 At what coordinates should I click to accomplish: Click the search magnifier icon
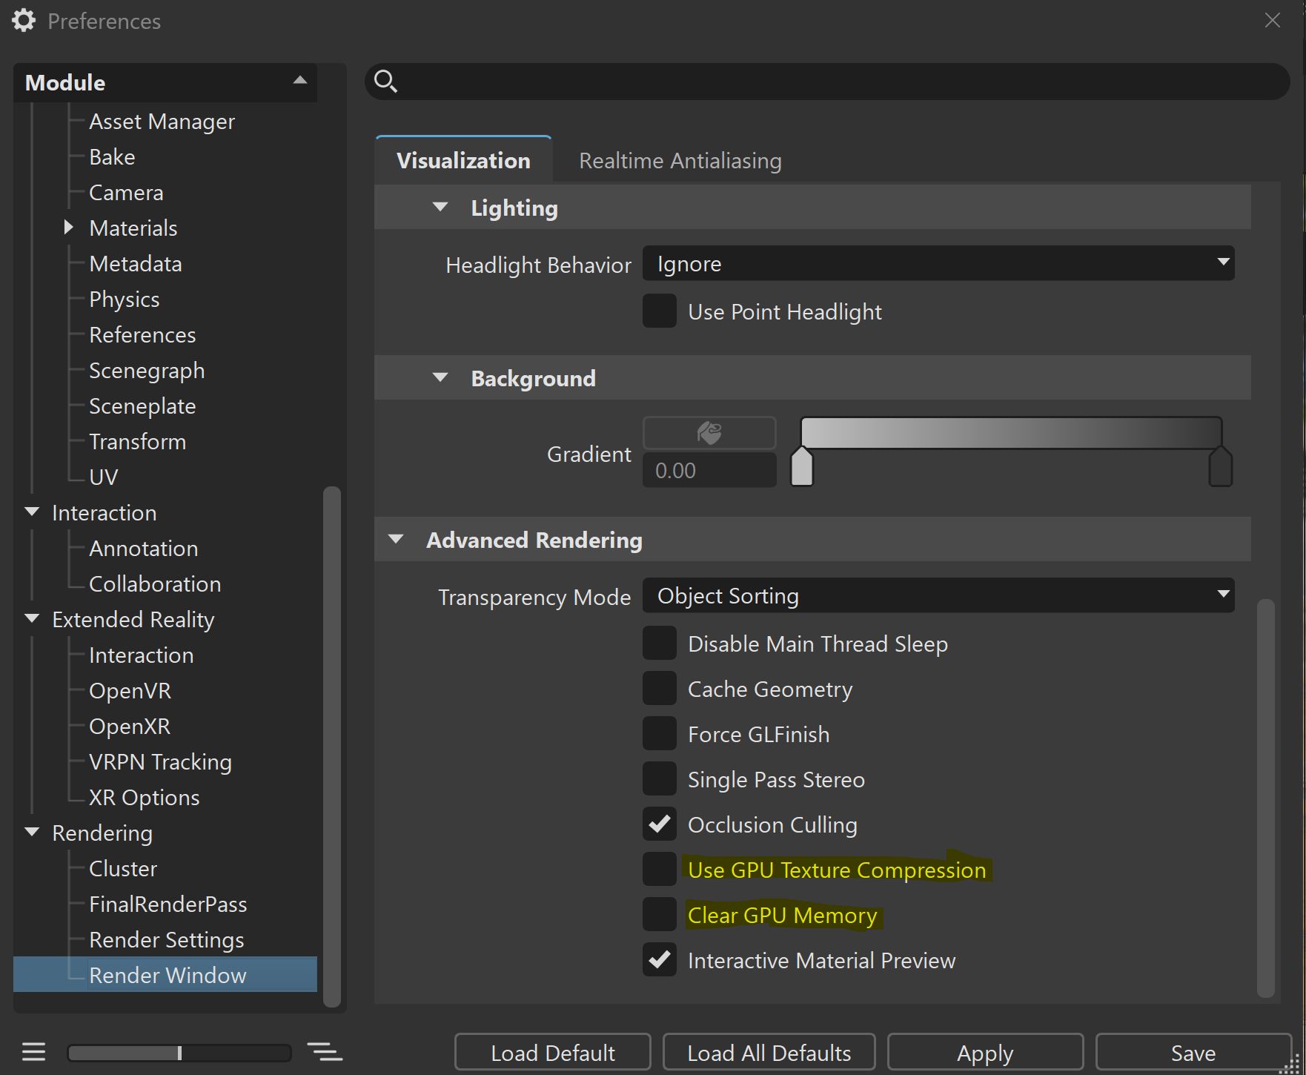(385, 81)
